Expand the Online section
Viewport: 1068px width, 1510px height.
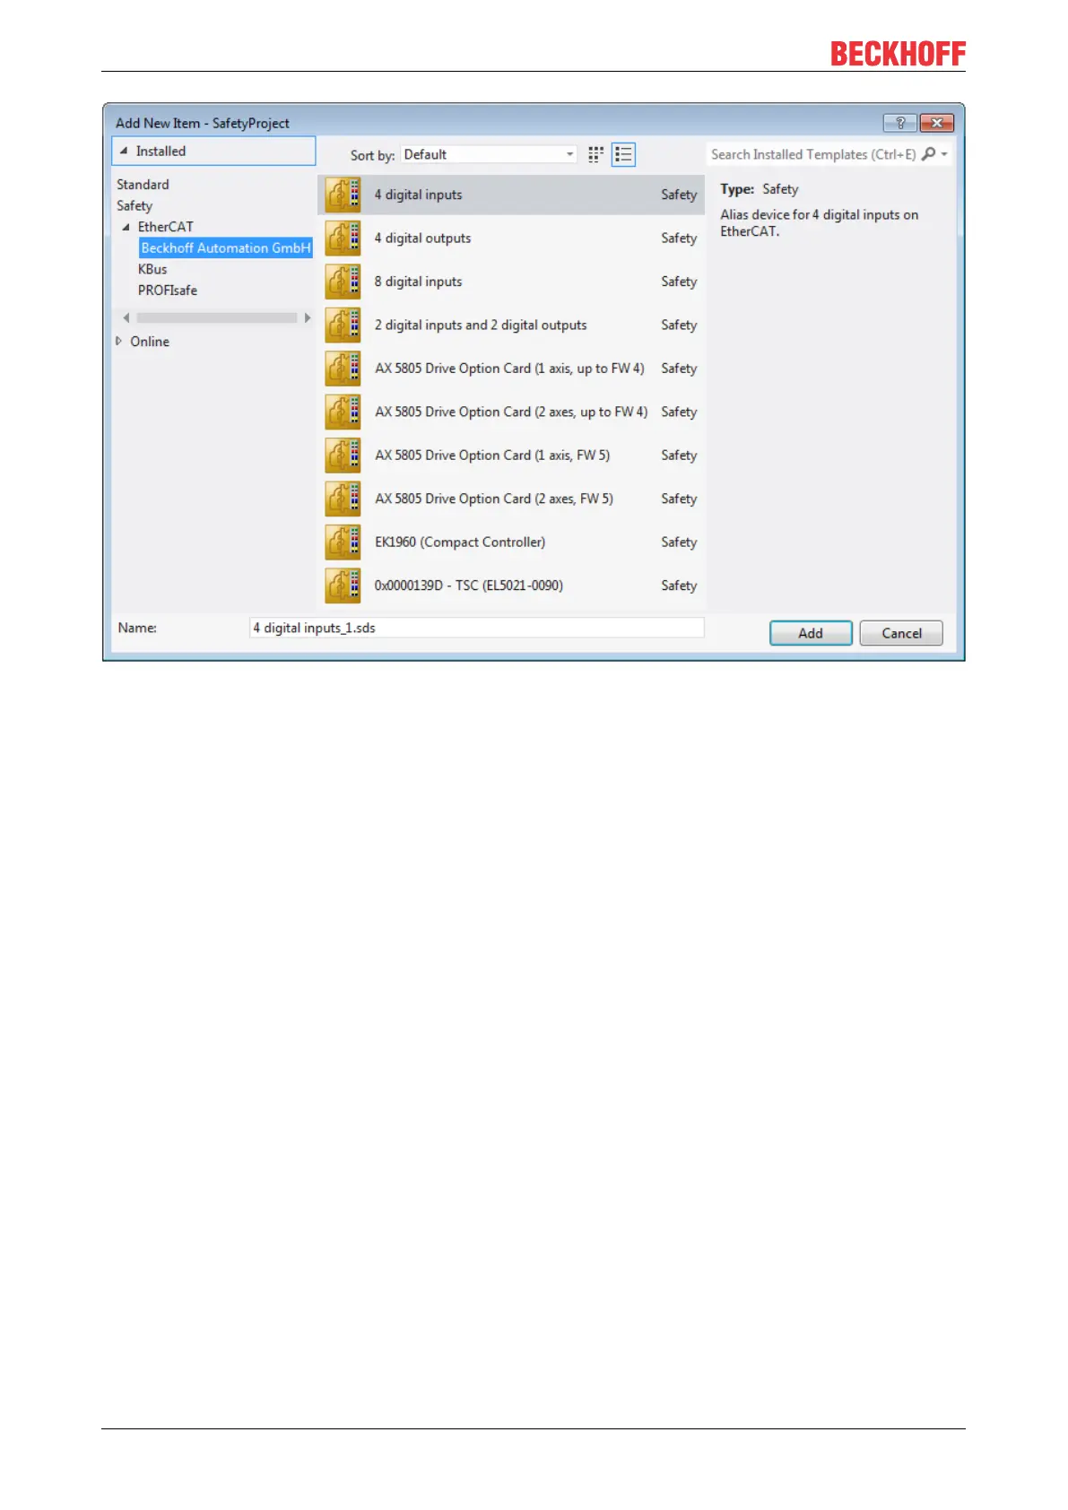[119, 341]
